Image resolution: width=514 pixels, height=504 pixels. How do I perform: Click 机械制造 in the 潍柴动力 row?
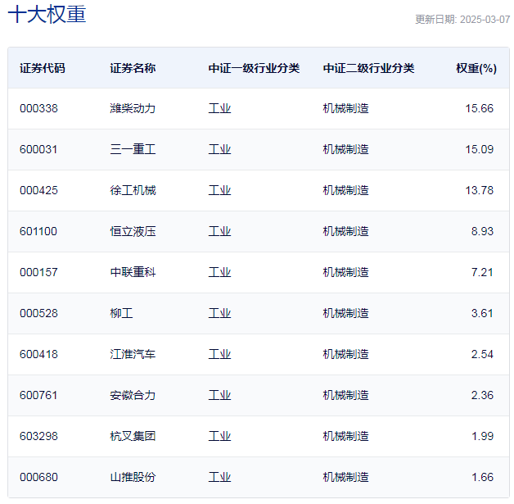pyautogui.click(x=346, y=109)
